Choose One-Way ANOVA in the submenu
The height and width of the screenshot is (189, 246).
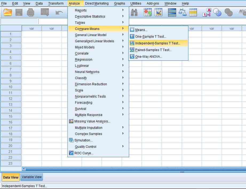[x=158, y=57]
